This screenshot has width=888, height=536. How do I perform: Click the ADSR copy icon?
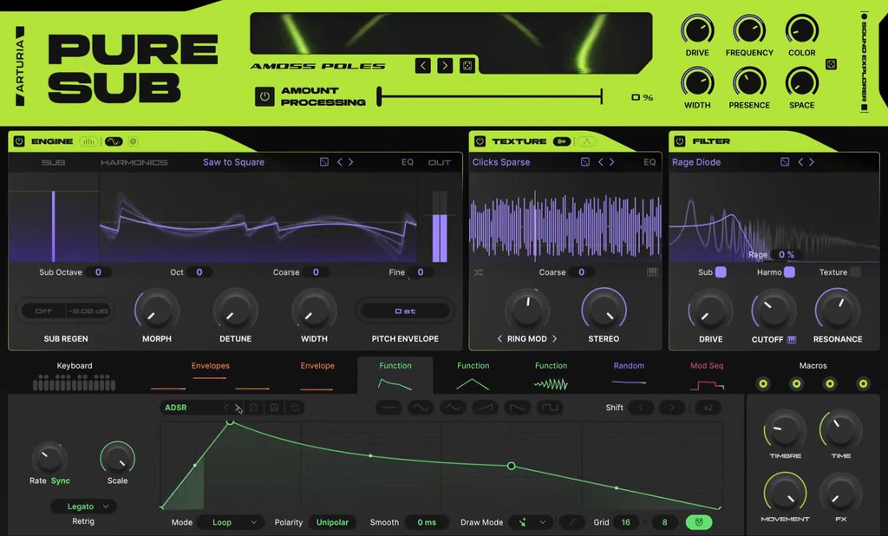click(x=295, y=408)
